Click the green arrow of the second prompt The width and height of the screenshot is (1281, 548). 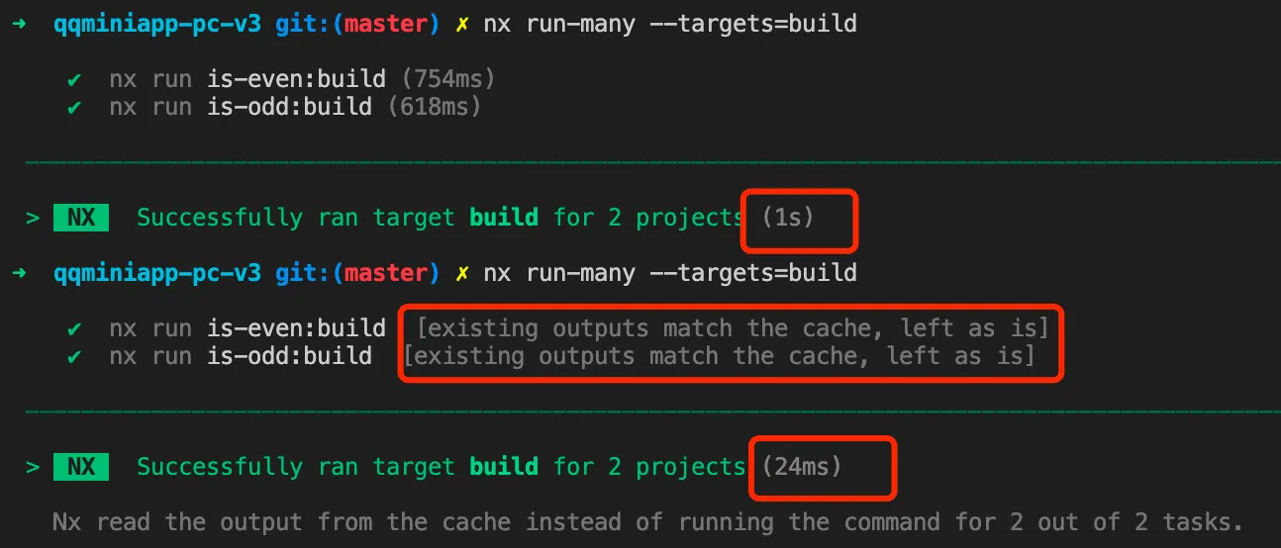point(19,273)
